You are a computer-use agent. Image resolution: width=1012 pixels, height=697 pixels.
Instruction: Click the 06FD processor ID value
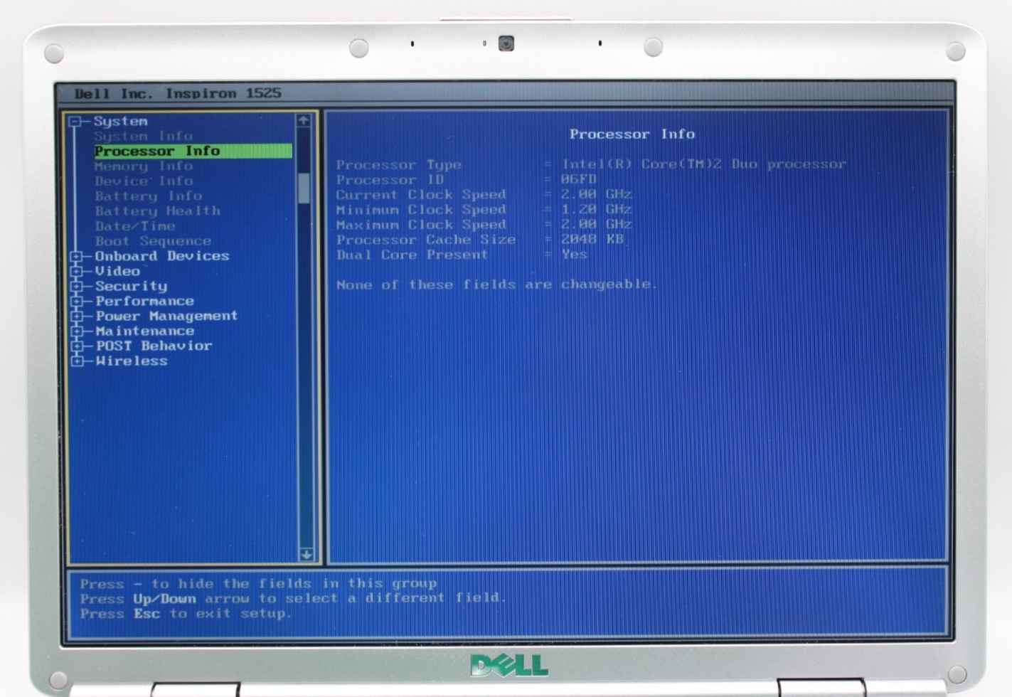click(578, 179)
